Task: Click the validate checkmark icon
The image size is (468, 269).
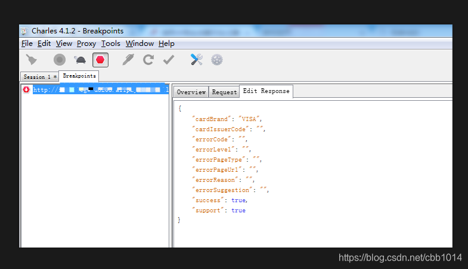Action: tap(169, 60)
